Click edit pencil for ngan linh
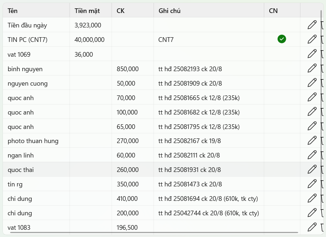This screenshot has height=237, width=326. click(312, 155)
